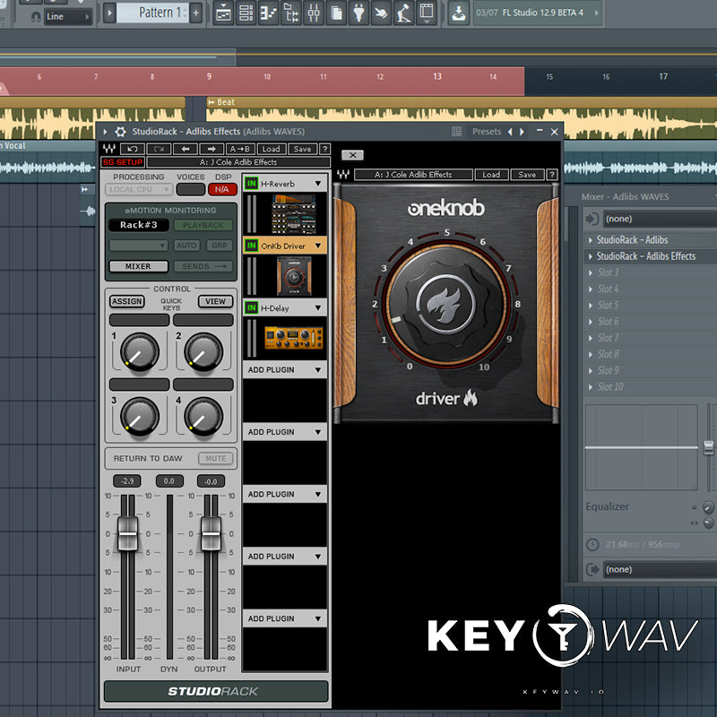The width and height of the screenshot is (717, 717).
Task: Open the plugin grid icon next to Presets
Action: coord(456,132)
